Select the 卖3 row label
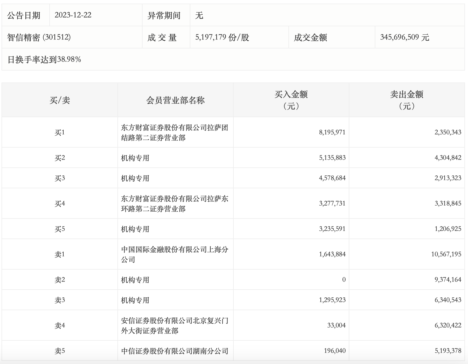This screenshot has width=468, height=364. pyautogui.click(x=60, y=300)
